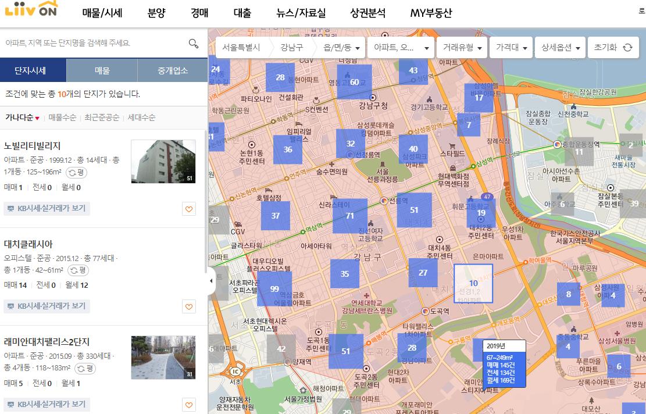Viewport: 646px width, 414px height.
Task: Open the 노빌리티빌리지 building thumbnail
Action: (163, 161)
